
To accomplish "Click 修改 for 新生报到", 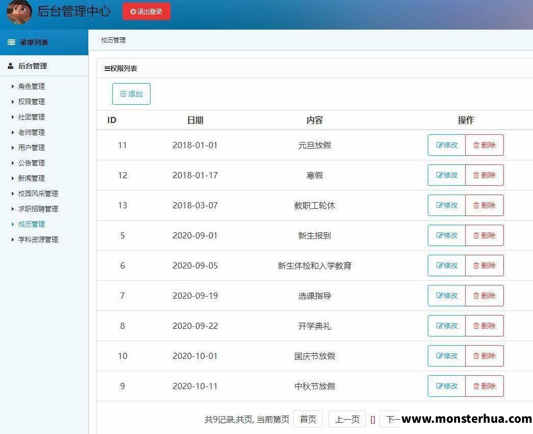I will pyautogui.click(x=447, y=235).
